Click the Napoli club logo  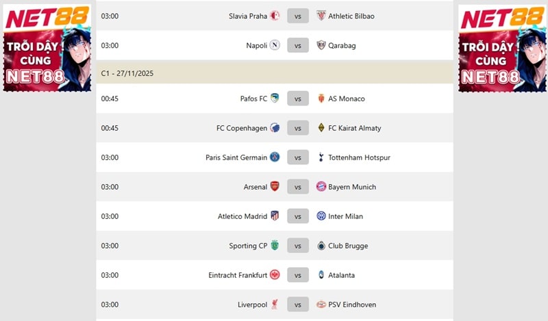click(275, 45)
